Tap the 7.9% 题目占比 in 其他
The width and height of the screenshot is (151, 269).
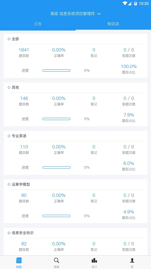129,115
